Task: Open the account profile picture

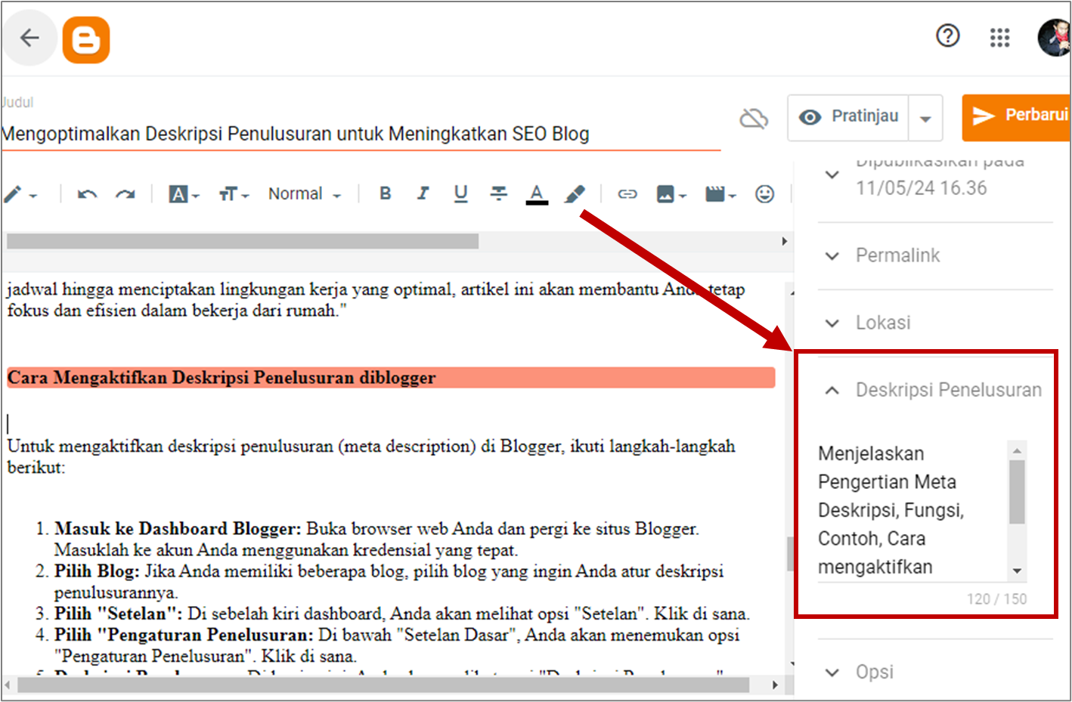Action: coord(1055,38)
